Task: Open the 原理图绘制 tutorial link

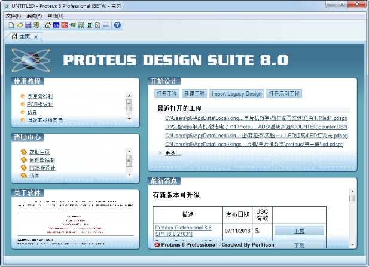Action: pyautogui.click(x=40, y=96)
